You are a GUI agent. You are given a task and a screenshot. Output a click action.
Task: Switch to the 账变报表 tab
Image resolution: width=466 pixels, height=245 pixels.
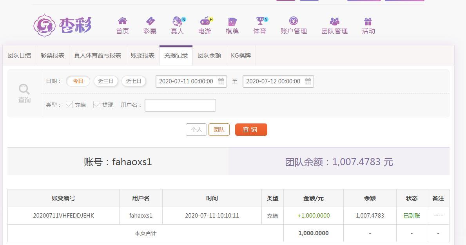(143, 56)
